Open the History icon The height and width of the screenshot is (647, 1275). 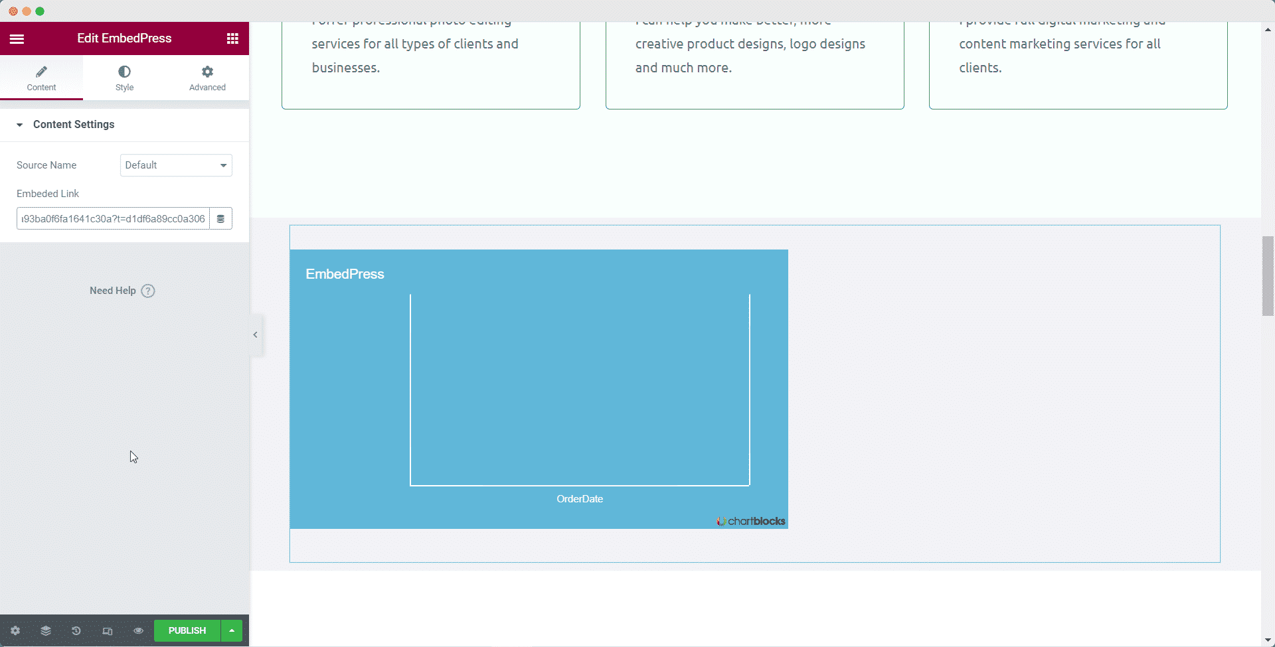(x=76, y=630)
